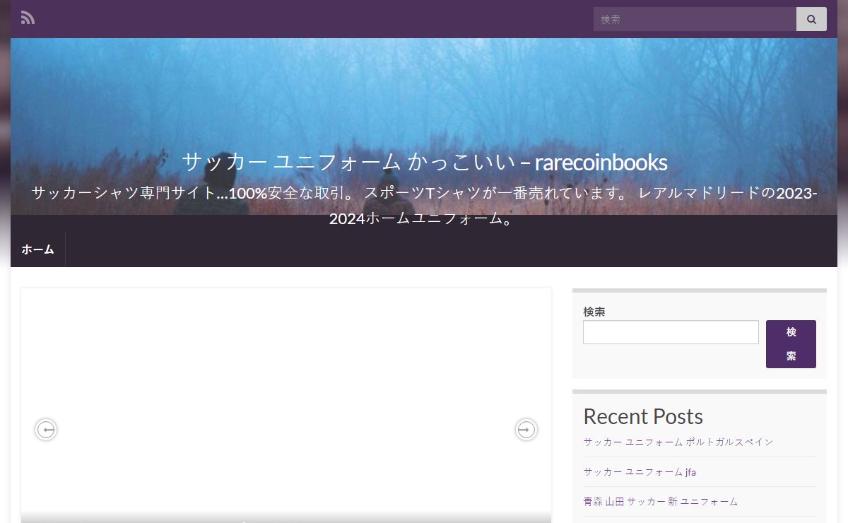
Task: Advance slider with right arrow
Action: point(526,430)
